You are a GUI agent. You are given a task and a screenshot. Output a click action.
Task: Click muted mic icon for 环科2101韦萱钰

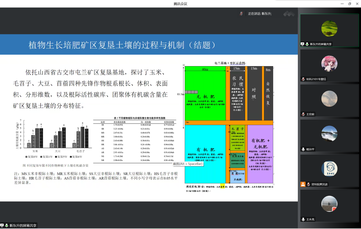(303, 79)
